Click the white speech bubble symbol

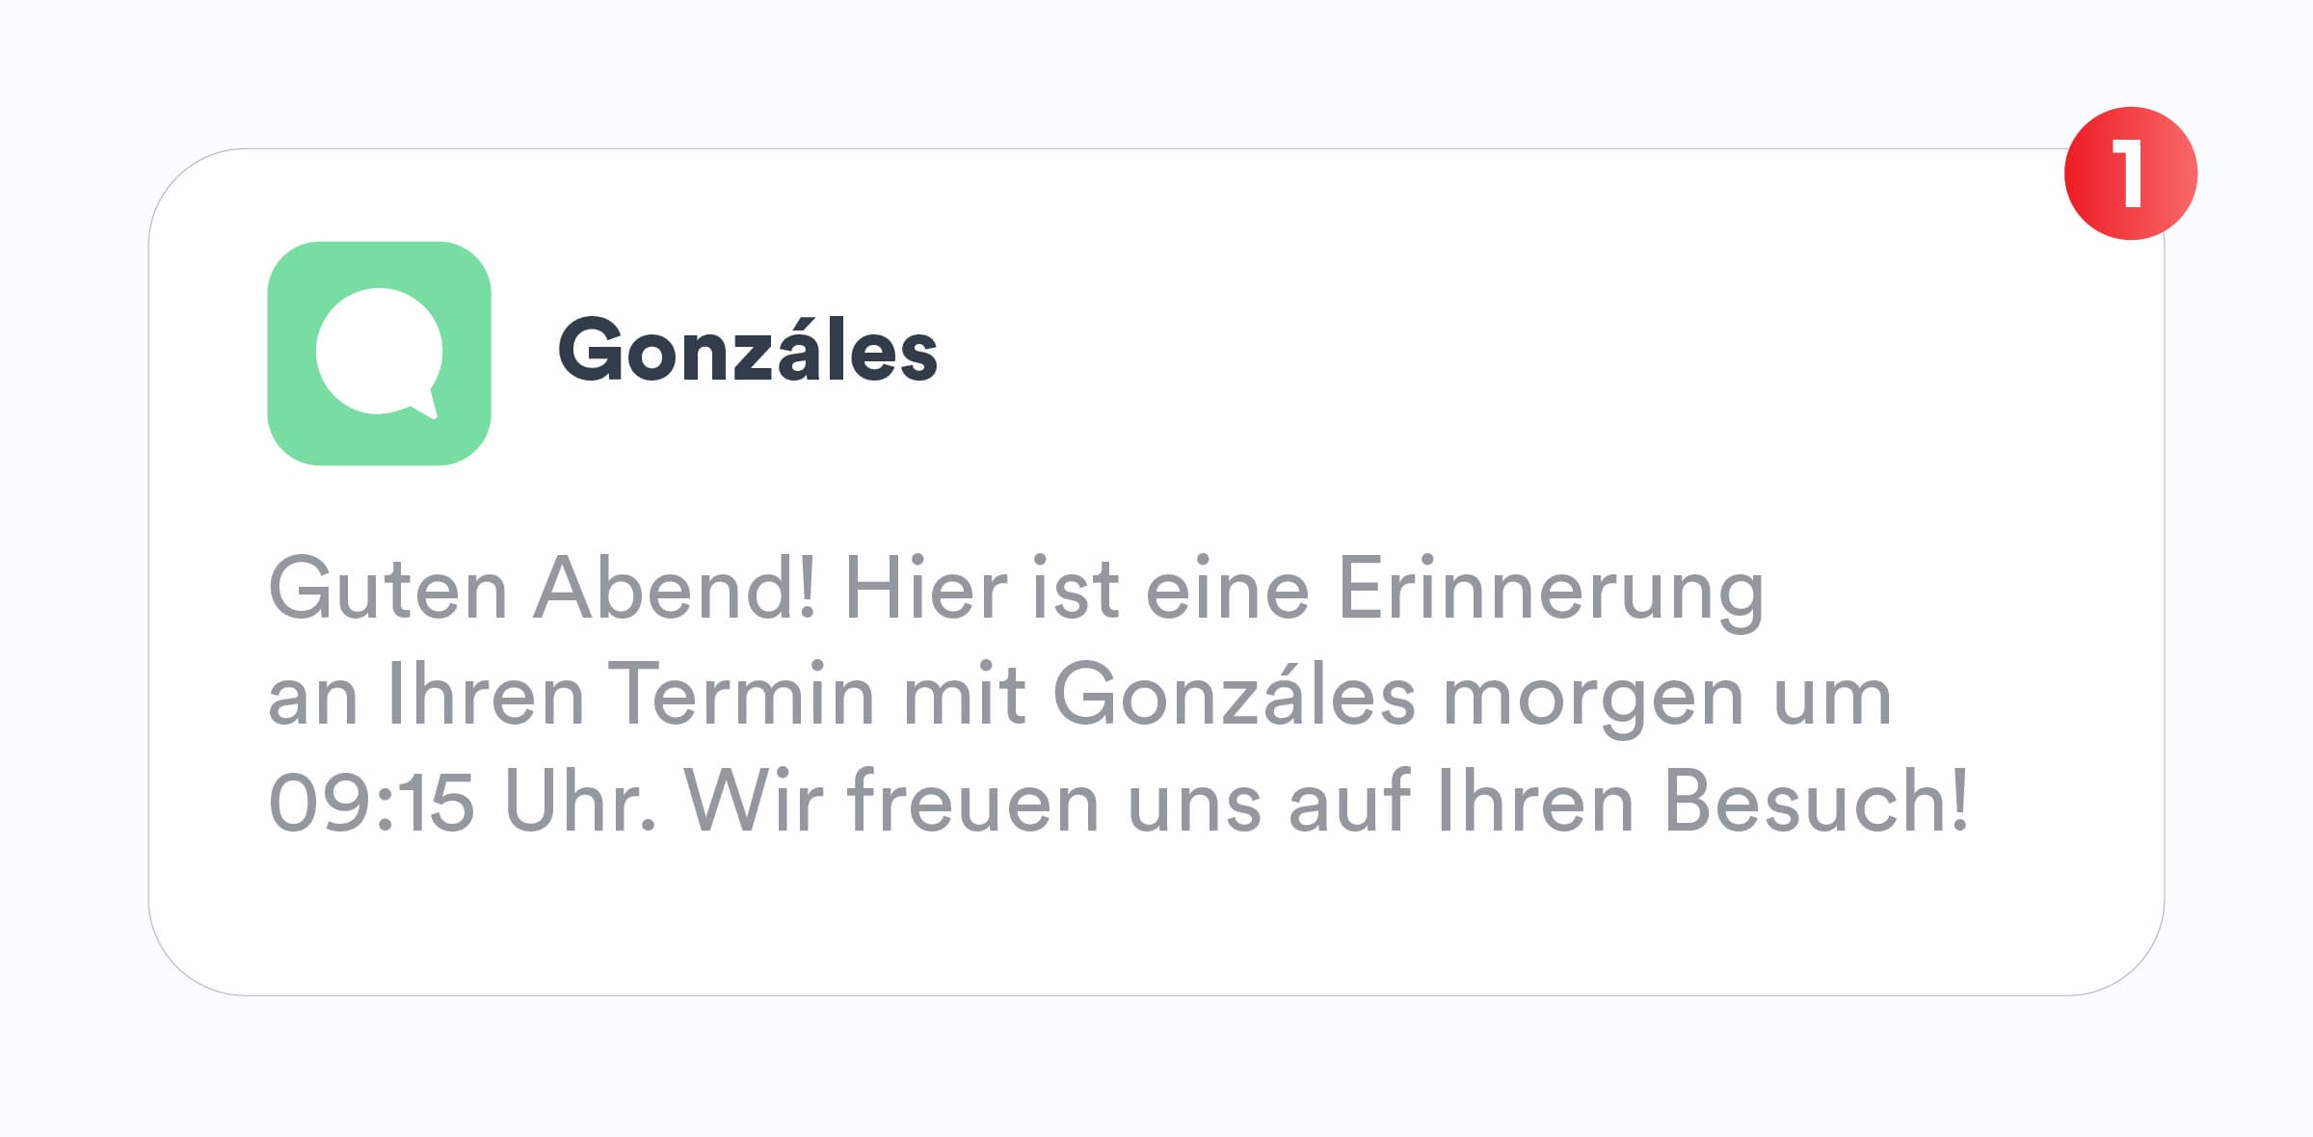point(379,353)
